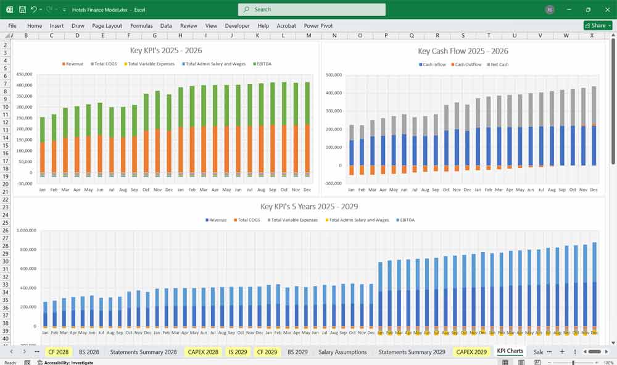Screen dimensions: 617x365
Task: Select the CAPEX 2029 sheet tab
Action: [x=471, y=351]
